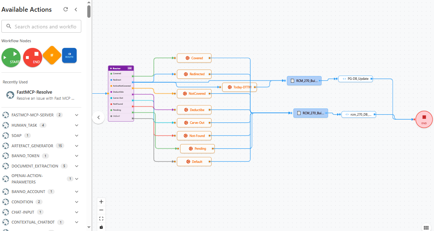The image size is (434, 231).
Task: Click the DOCUMENT_EXTRACTION category icon
Action: pos(5,166)
